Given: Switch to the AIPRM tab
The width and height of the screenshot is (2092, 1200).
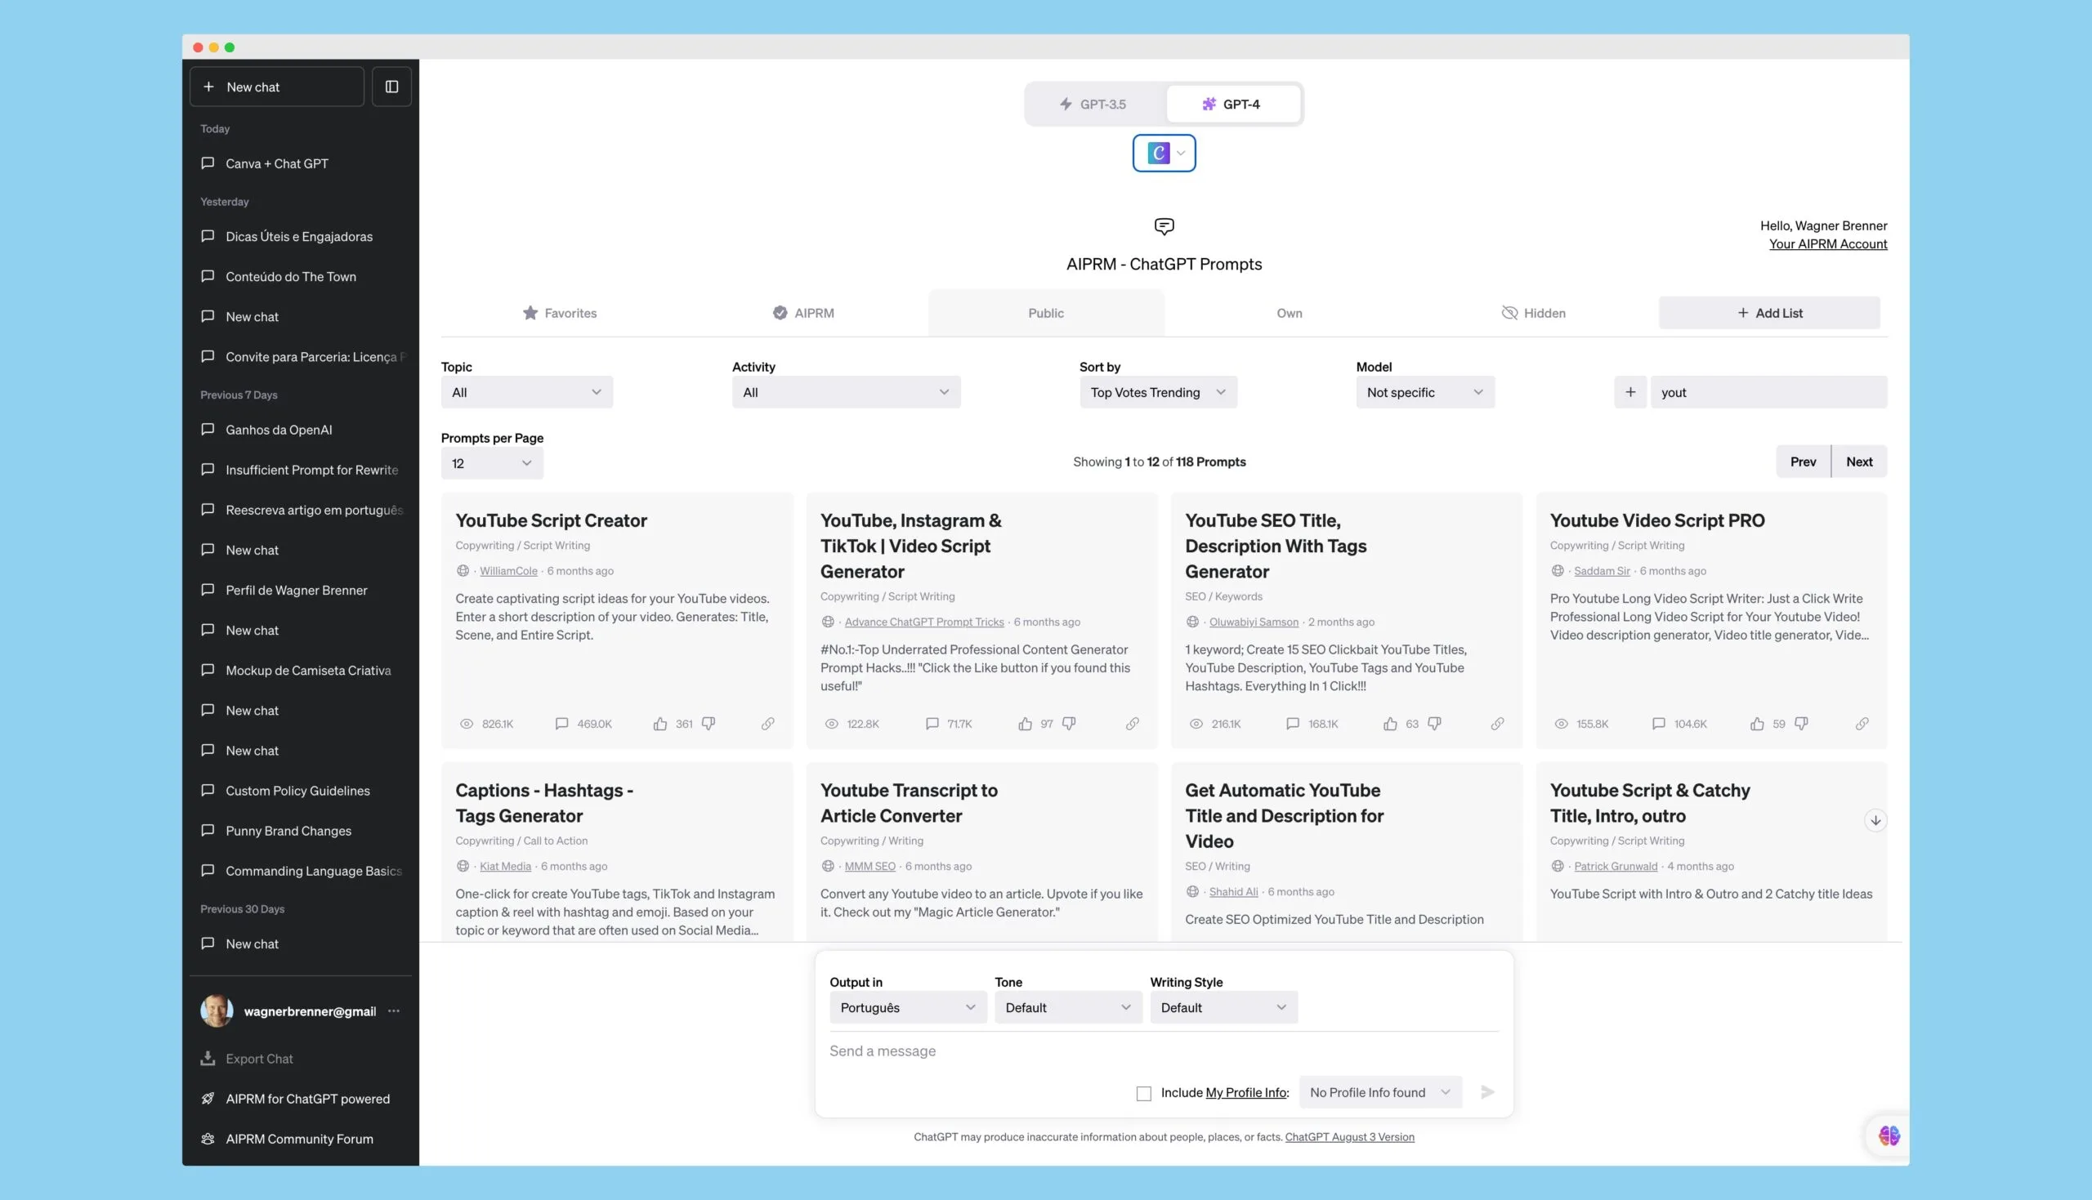Looking at the screenshot, I should (802, 313).
